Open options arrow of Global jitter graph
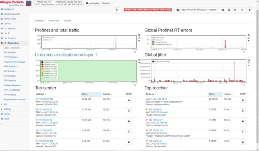The width and height of the screenshot is (259, 151). [x=249, y=65]
